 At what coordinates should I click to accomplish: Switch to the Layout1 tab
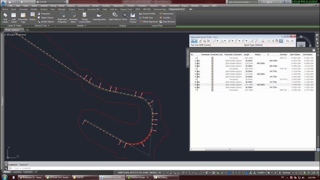click(x=17, y=172)
